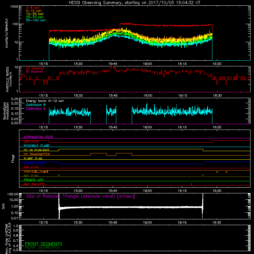Click the Normalized modulation axis title
The height and width of the screenshot is (254, 254).
tap(6, 111)
